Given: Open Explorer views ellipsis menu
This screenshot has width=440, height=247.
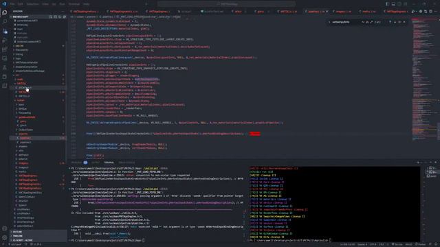Looking at the screenshot, I should [x=63, y=12].
